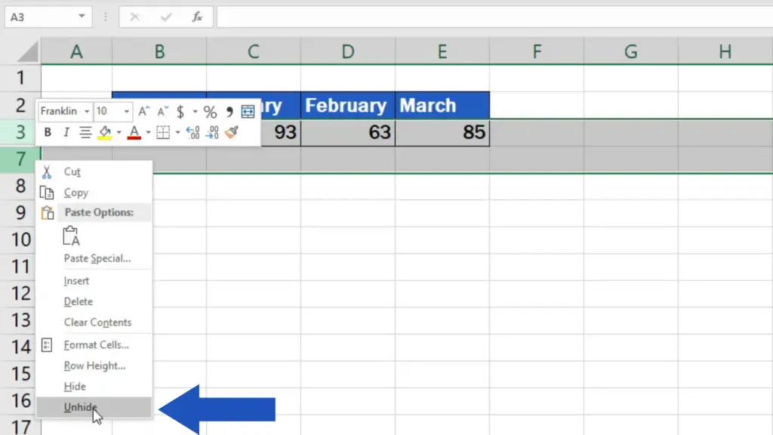Open the font size dropdown

(125, 110)
